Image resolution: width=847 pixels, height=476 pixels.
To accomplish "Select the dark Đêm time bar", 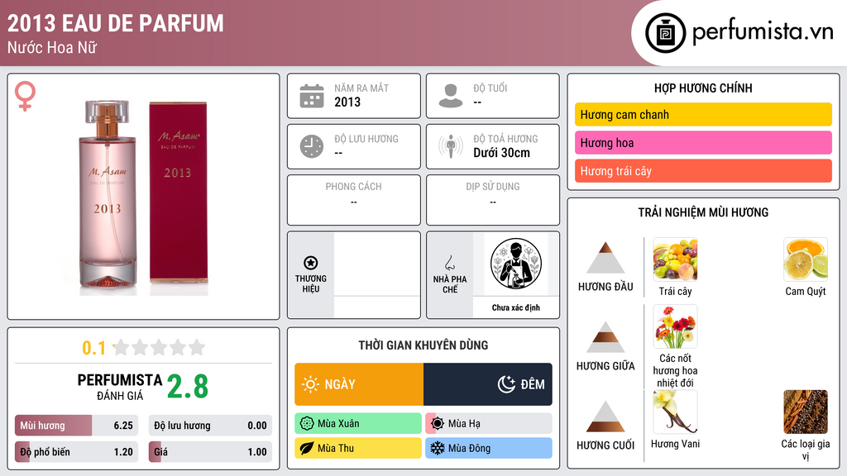I will click(488, 384).
